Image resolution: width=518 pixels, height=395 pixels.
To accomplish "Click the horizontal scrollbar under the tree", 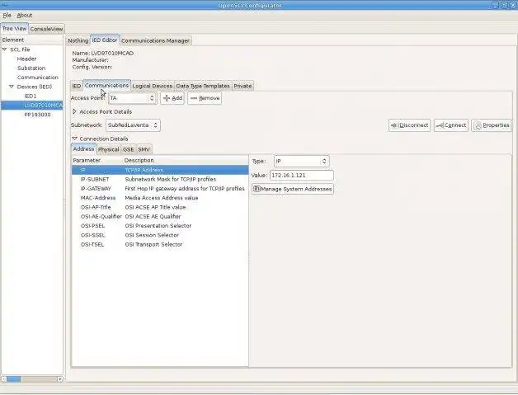I will click(x=32, y=379).
